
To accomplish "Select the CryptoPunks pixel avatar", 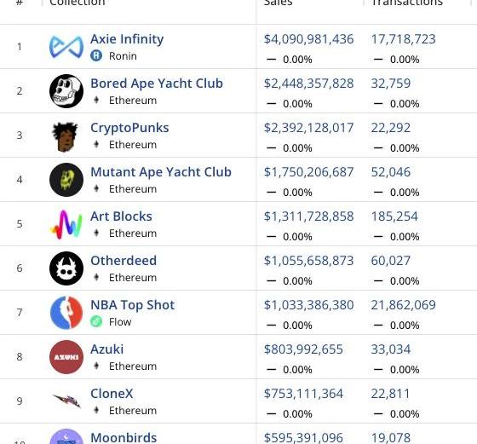I will (x=65, y=136).
